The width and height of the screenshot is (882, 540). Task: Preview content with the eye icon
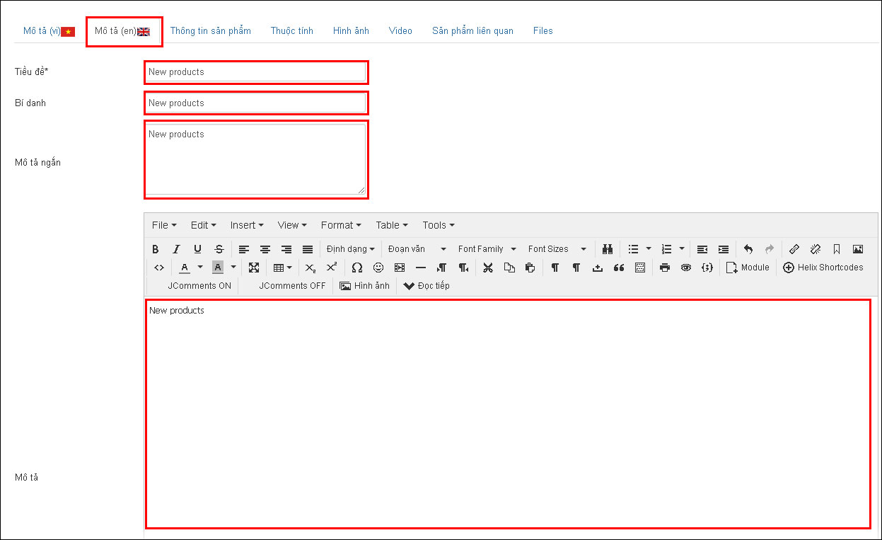click(x=686, y=268)
